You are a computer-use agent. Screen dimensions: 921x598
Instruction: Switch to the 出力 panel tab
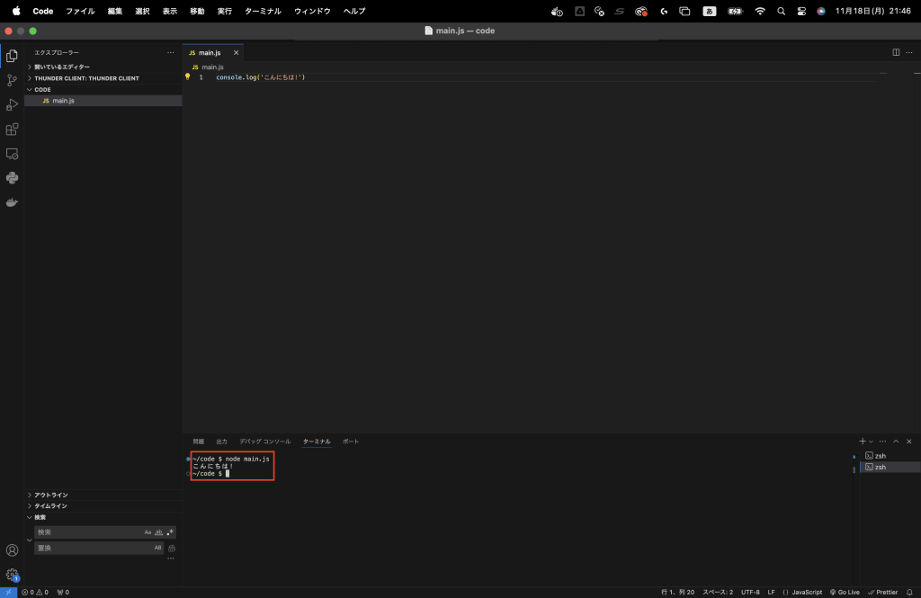pyautogui.click(x=221, y=442)
